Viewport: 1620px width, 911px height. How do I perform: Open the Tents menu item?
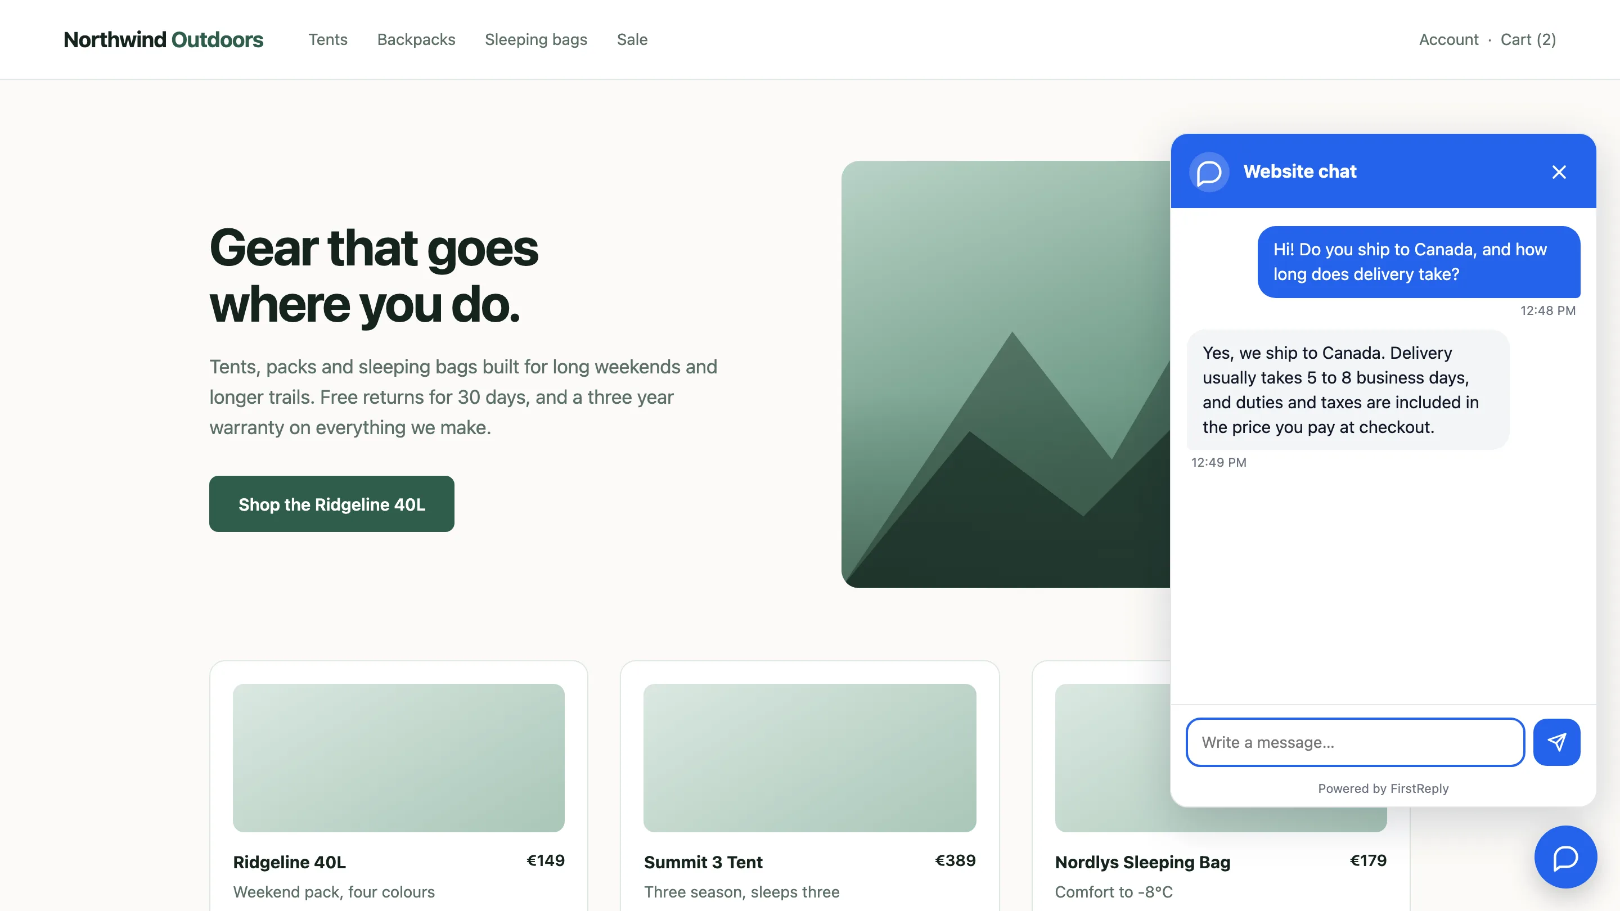click(x=327, y=39)
